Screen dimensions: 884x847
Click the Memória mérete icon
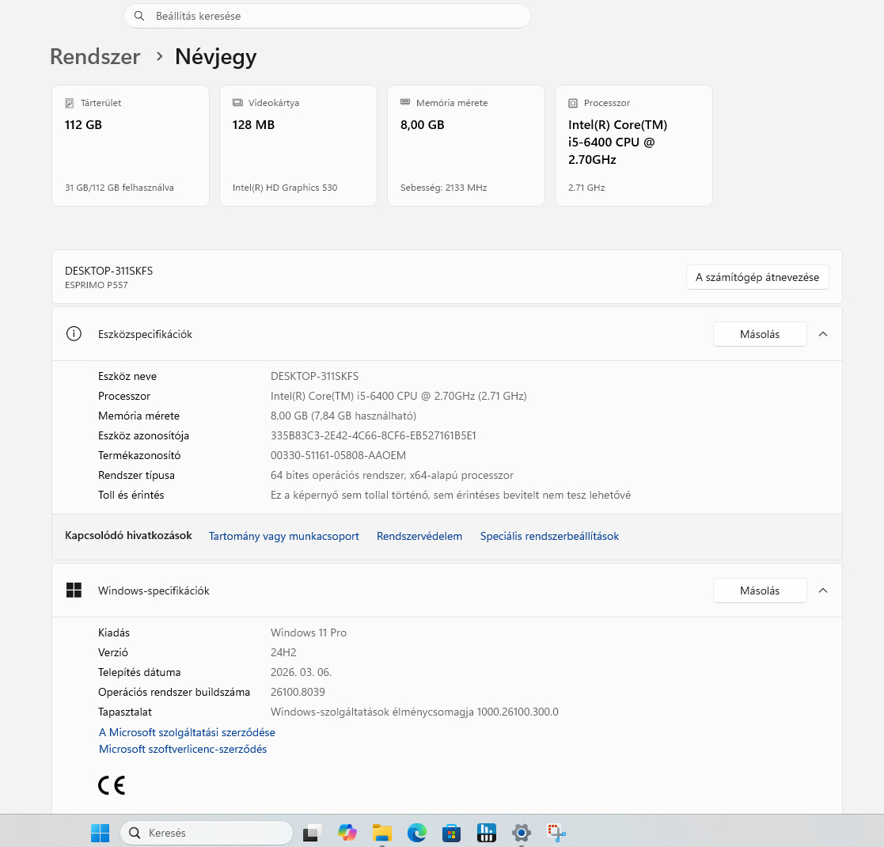point(404,102)
